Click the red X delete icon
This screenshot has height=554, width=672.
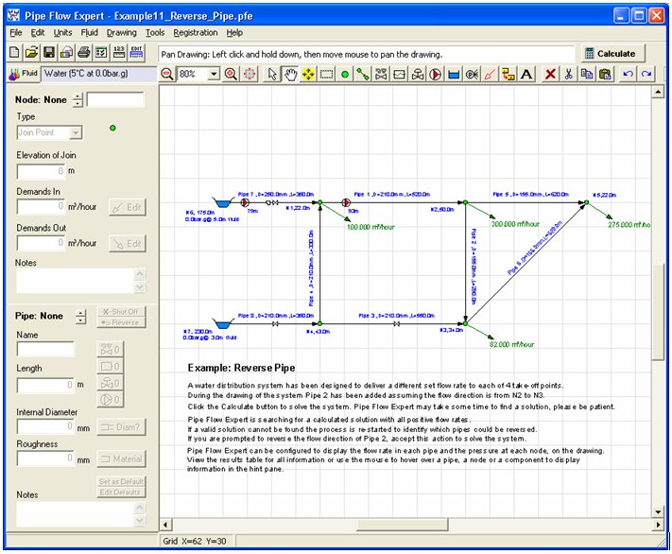click(550, 74)
